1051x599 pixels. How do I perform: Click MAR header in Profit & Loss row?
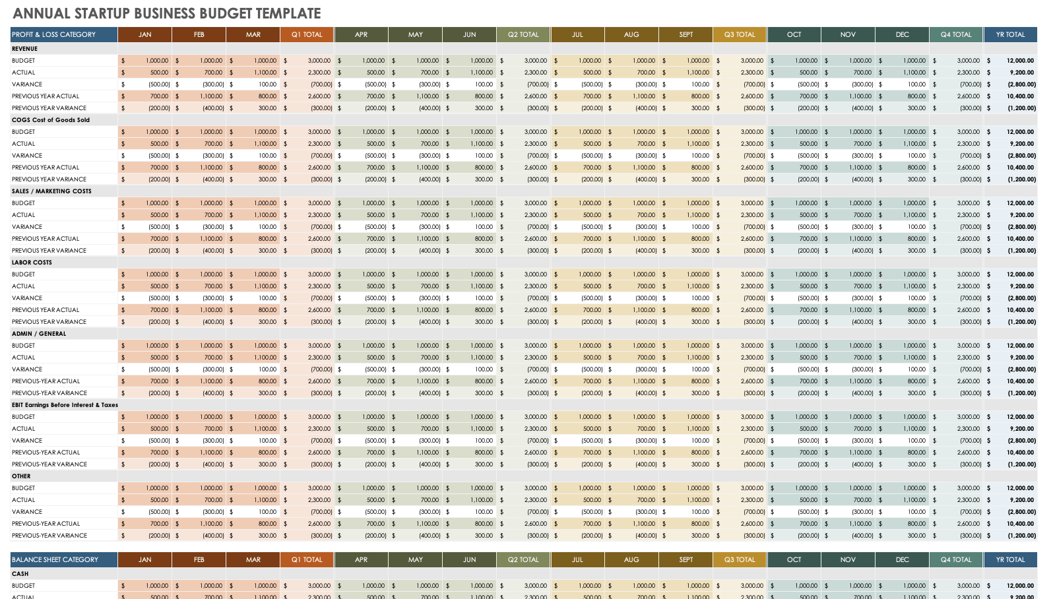tap(253, 34)
